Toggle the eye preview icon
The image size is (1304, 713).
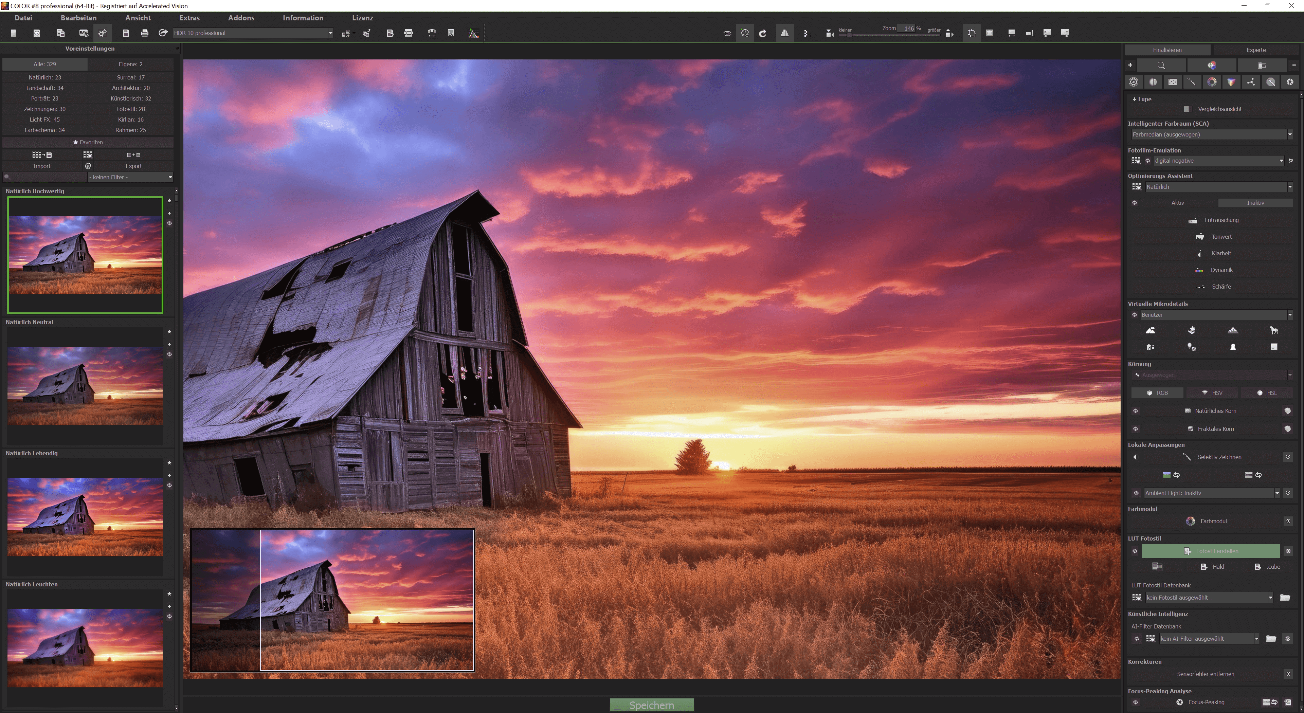click(727, 33)
